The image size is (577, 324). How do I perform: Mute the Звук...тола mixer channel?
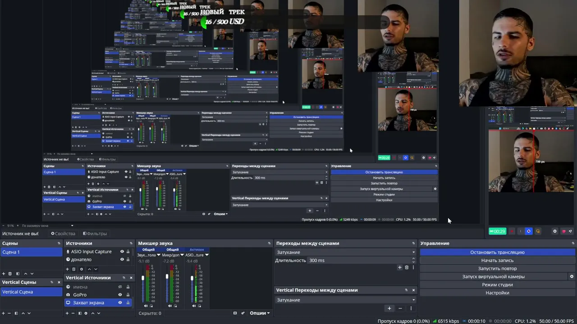[145, 306]
